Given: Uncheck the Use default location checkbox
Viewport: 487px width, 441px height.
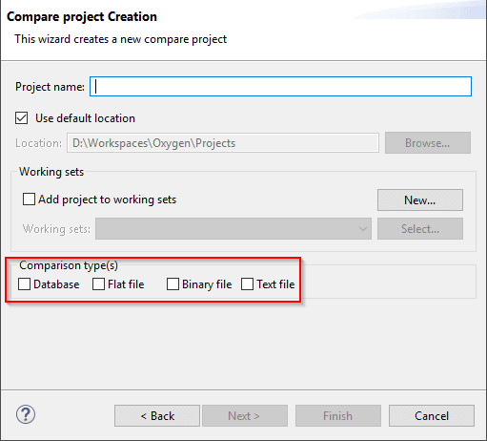Looking at the screenshot, I should coord(22,118).
